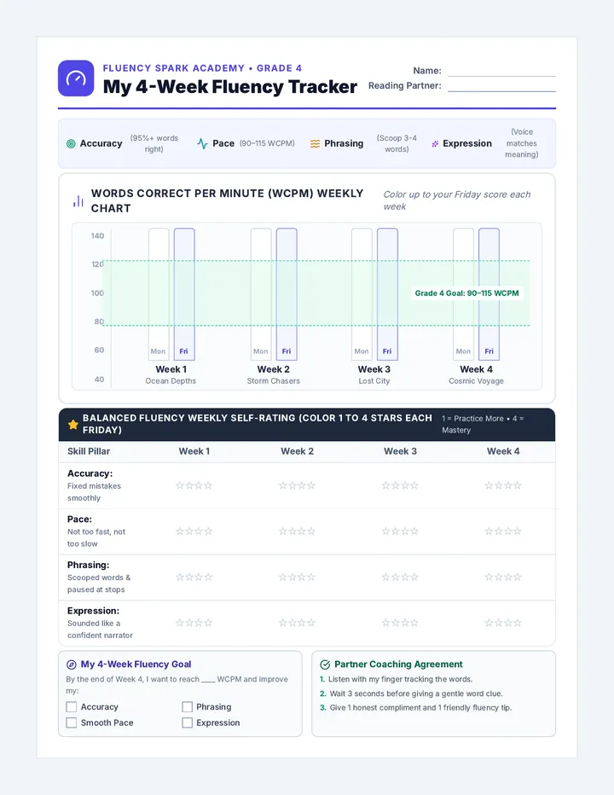The height and width of the screenshot is (795, 614).
Task: Check the Phrasing goal checkbox
Action: tap(187, 707)
